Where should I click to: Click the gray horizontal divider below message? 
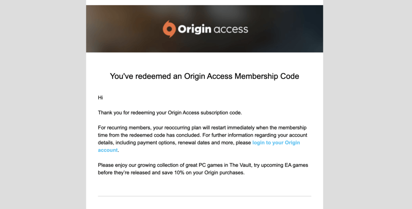[204, 196]
